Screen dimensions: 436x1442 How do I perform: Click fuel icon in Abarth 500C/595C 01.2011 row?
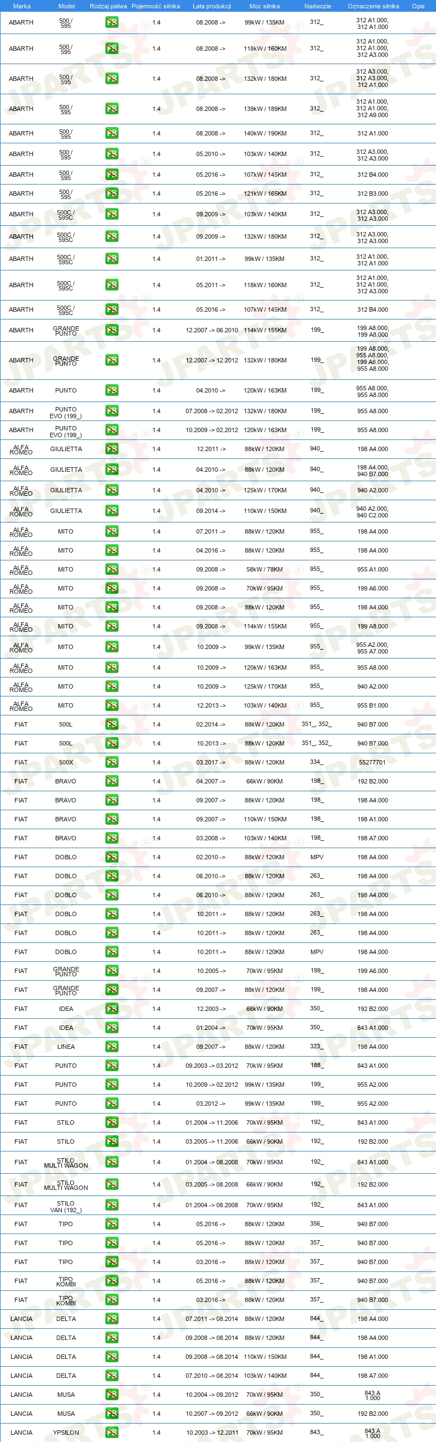[x=112, y=259]
